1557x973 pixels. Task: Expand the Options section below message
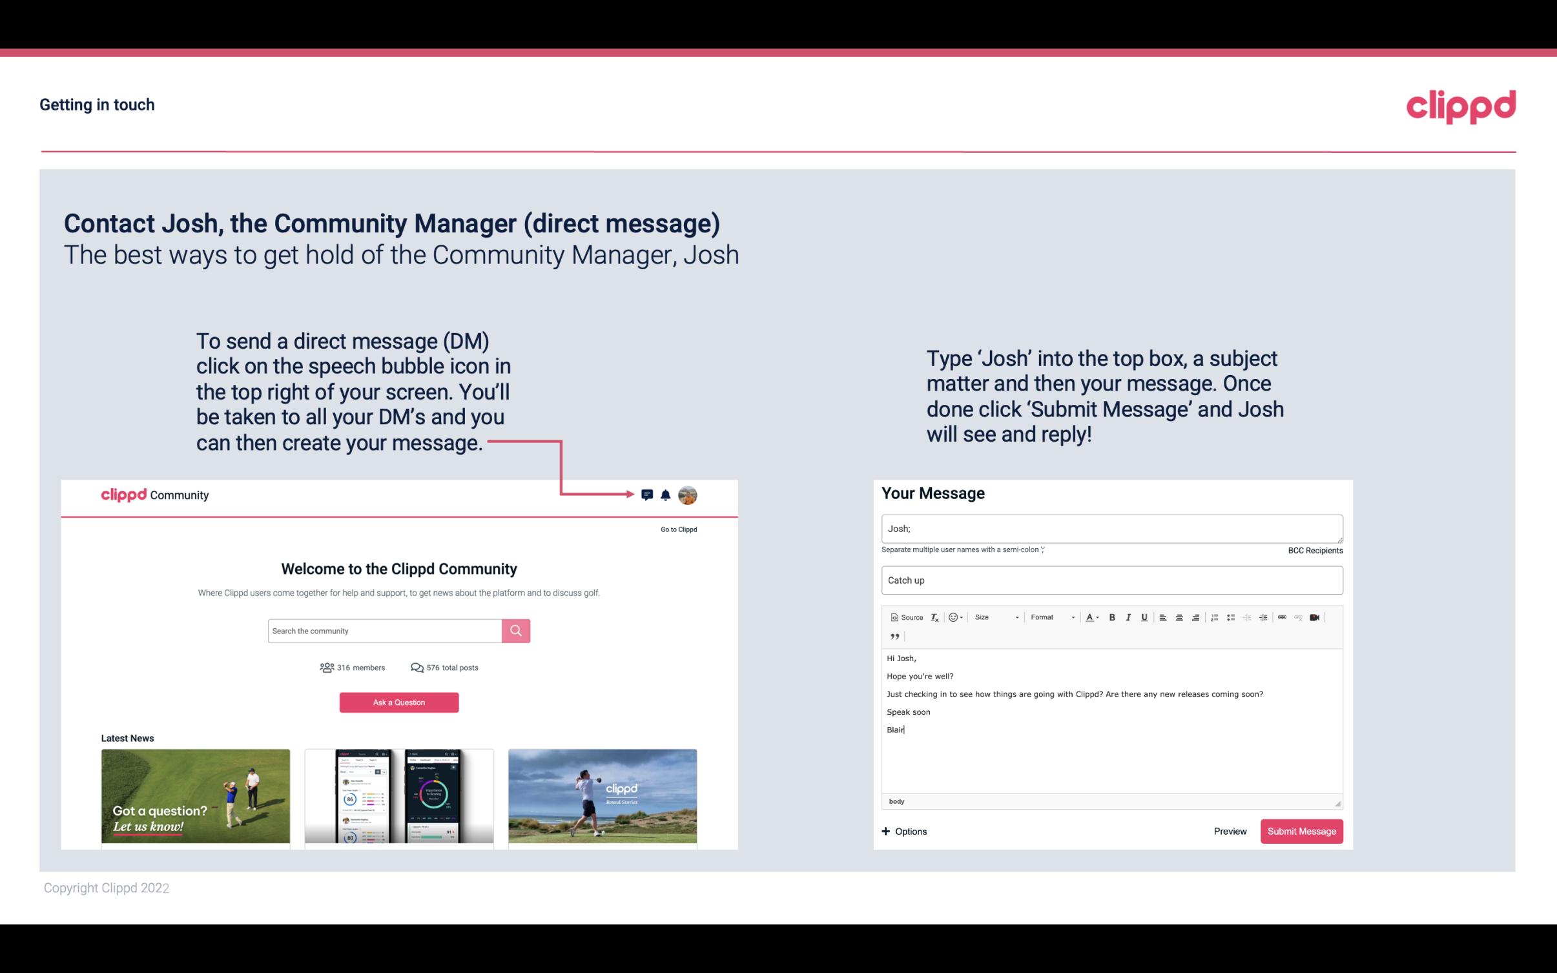tap(903, 831)
